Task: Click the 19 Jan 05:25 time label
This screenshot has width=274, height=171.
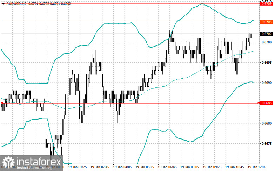Action: point(145,167)
